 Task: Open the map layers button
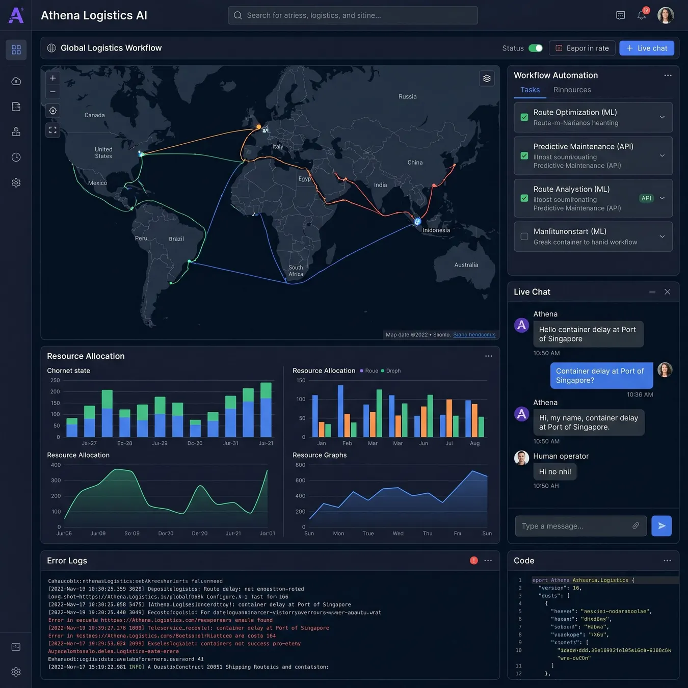[x=487, y=78]
